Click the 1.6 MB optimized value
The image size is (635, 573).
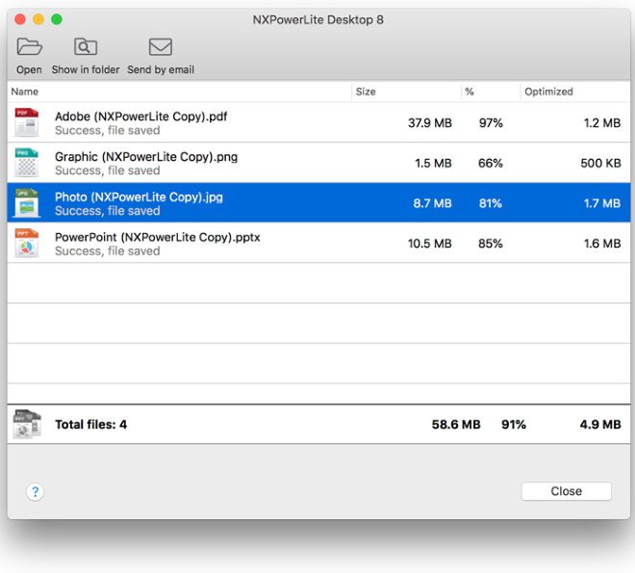pyautogui.click(x=602, y=243)
